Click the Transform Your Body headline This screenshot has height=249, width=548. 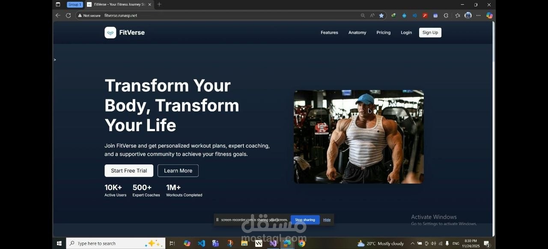tap(172, 105)
